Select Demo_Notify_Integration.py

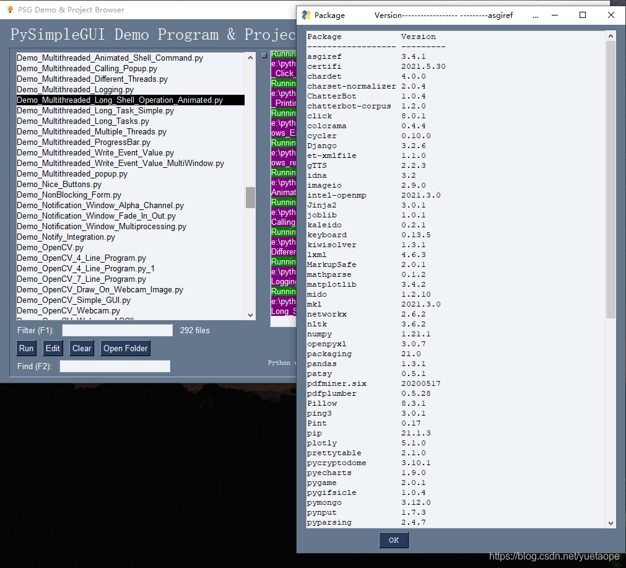[x=130, y=237]
